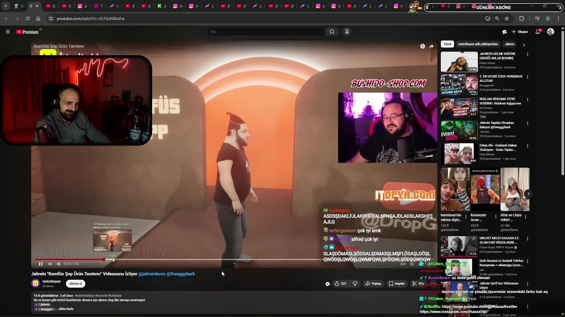Click install app icon in address bar
Image resolution: width=565 pixels, height=317 pixels.
pyautogui.click(x=487, y=18)
